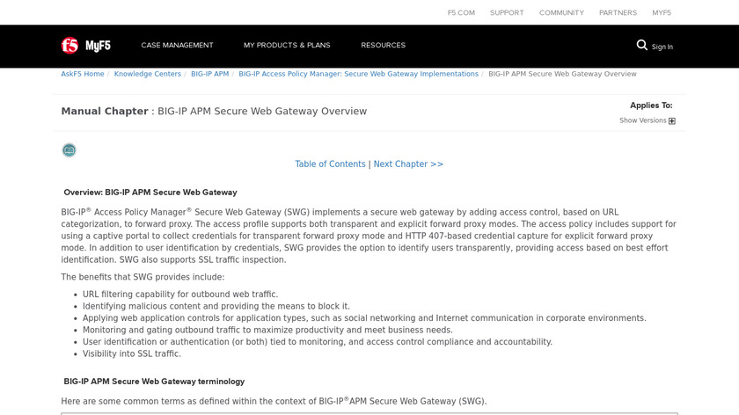This screenshot has height=415, width=739.
Task: Open the Support top link
Action: (x=507, y=13)
